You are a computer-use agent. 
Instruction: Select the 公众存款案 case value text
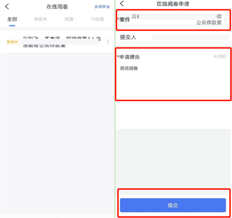[x=208, y=23]
